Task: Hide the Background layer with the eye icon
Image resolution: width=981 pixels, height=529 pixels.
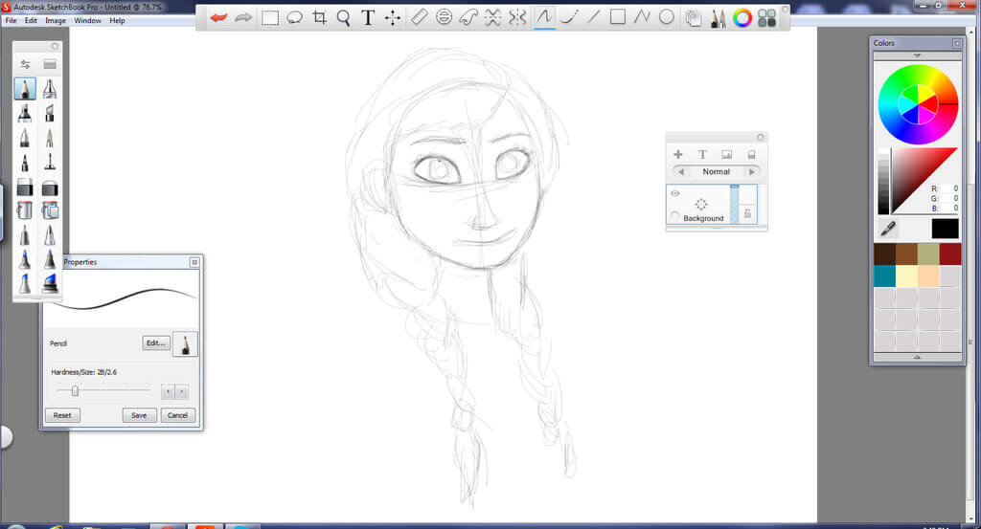Action: coord(675,193)
